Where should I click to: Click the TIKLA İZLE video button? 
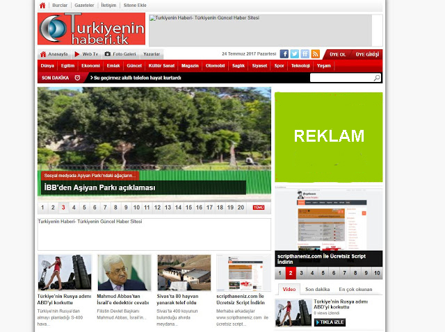(330, 322)
